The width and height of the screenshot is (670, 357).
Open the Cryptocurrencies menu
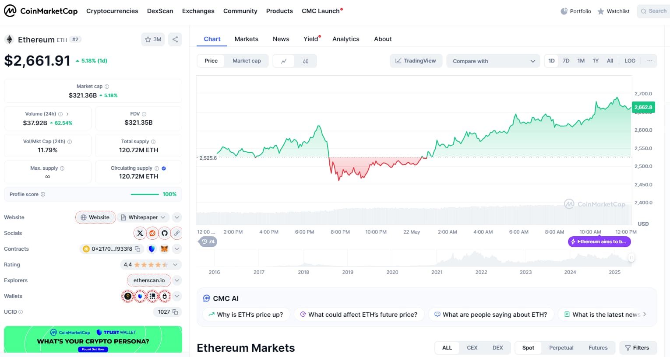(112, 11)
